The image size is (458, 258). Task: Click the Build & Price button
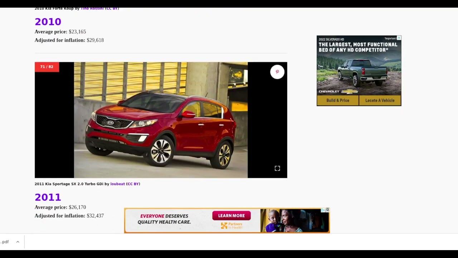(x=338, y=100)
